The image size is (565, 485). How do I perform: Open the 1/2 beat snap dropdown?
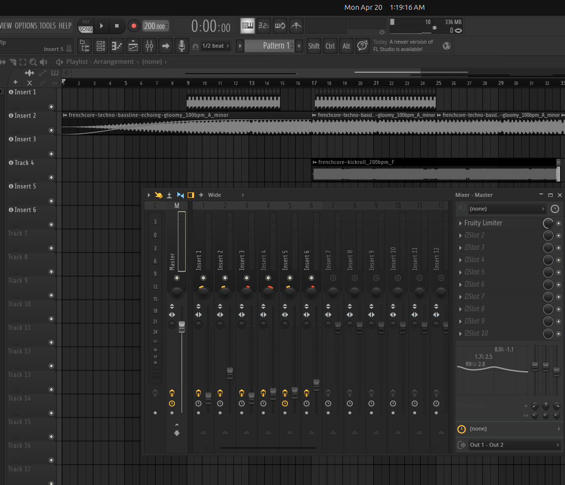click(x=216, y=46)
